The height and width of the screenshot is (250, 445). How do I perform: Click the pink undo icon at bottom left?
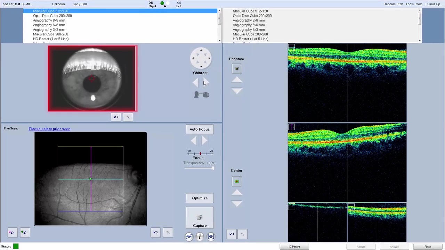pyautogui.click(x=11, y=232)
